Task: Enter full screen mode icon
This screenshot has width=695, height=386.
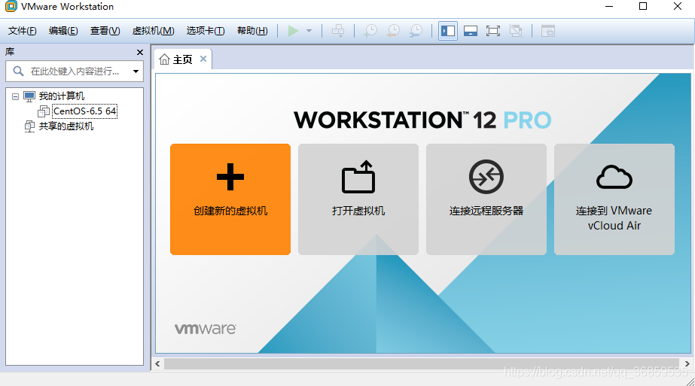Action: coord(493,31)
